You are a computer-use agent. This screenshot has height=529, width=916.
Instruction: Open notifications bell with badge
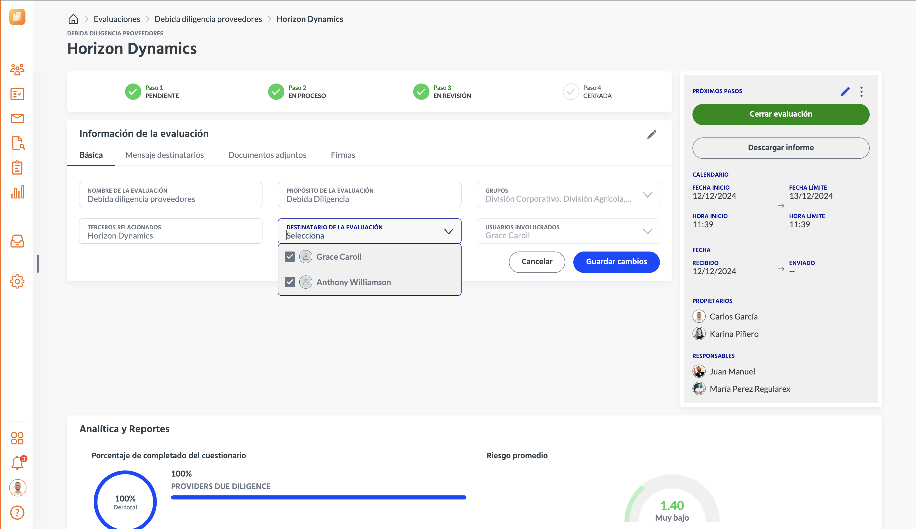coord(18,463)
